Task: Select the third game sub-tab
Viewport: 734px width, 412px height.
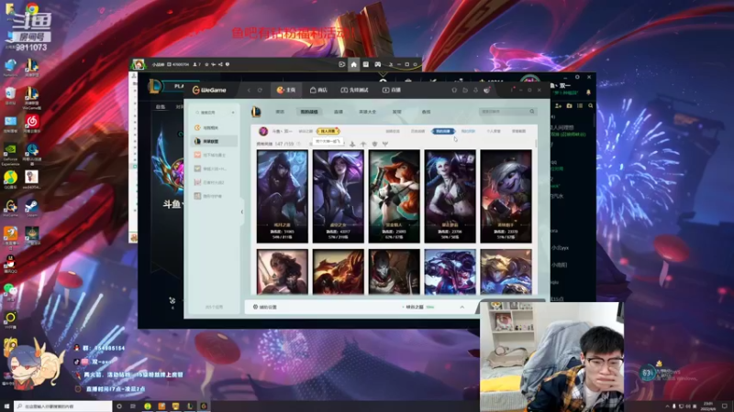Action: (338, 112)
